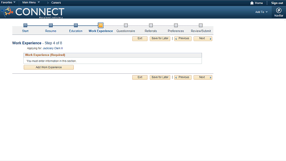Select the Start step marker

25,25
